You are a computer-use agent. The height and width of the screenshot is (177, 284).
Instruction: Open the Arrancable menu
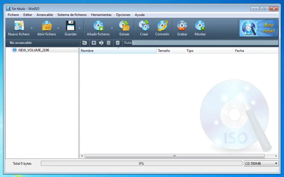tap(45, 15)
